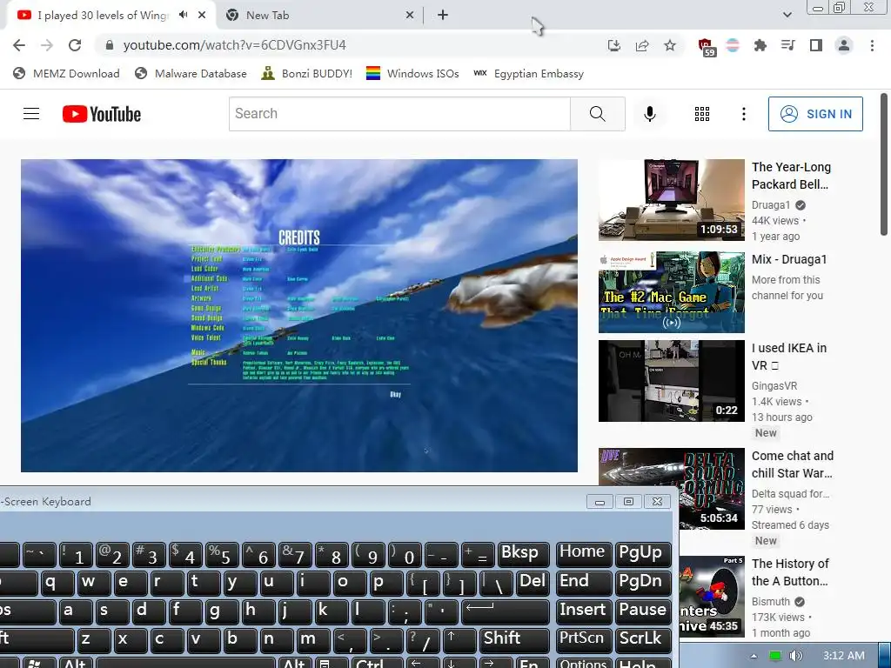Tap Insert key on On-Screen Keyboard
This screenshot has height=668, width=891.
(x=584, y=611)
